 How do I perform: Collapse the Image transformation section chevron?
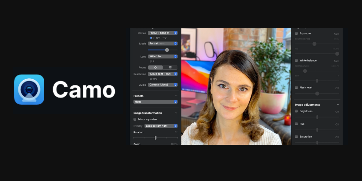176,113
